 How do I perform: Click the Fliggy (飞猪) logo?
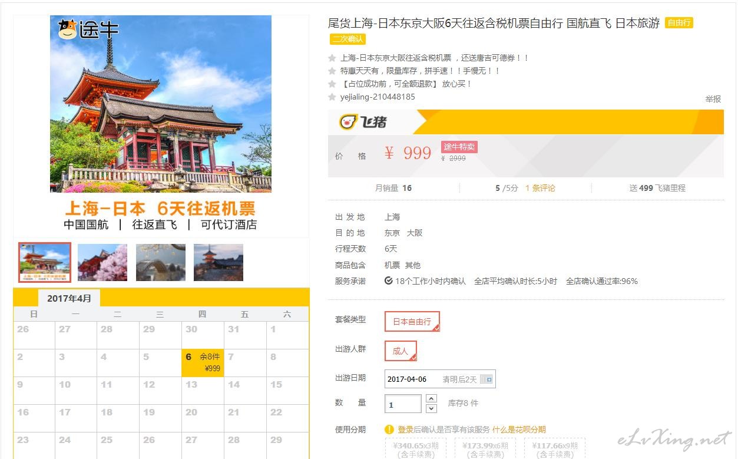click(x=363, y=122)
